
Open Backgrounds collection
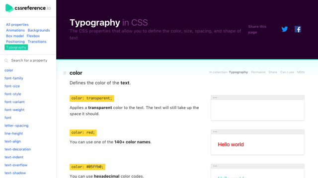click(x=39, y=30)
